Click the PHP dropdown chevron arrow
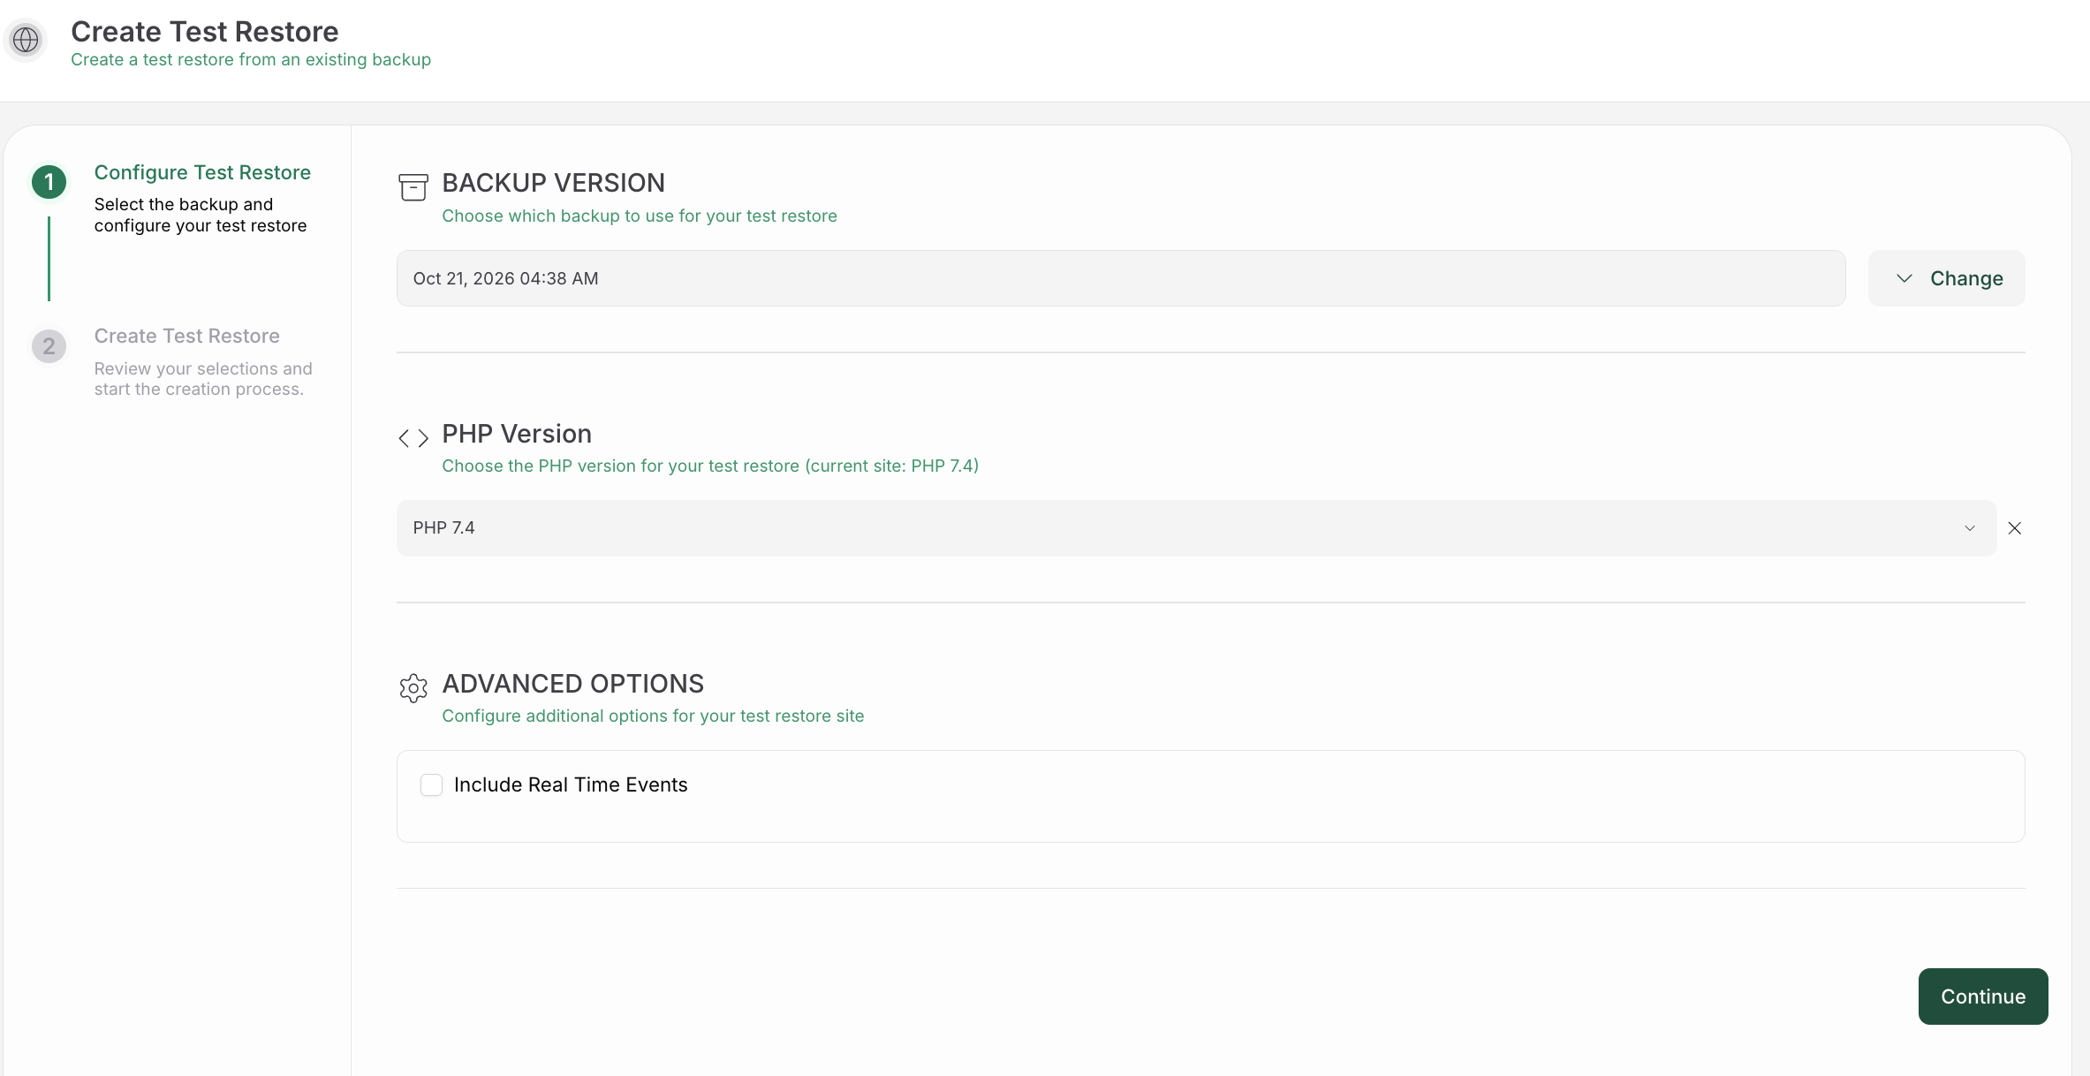2090x1076 pixels. (1970, 528)
